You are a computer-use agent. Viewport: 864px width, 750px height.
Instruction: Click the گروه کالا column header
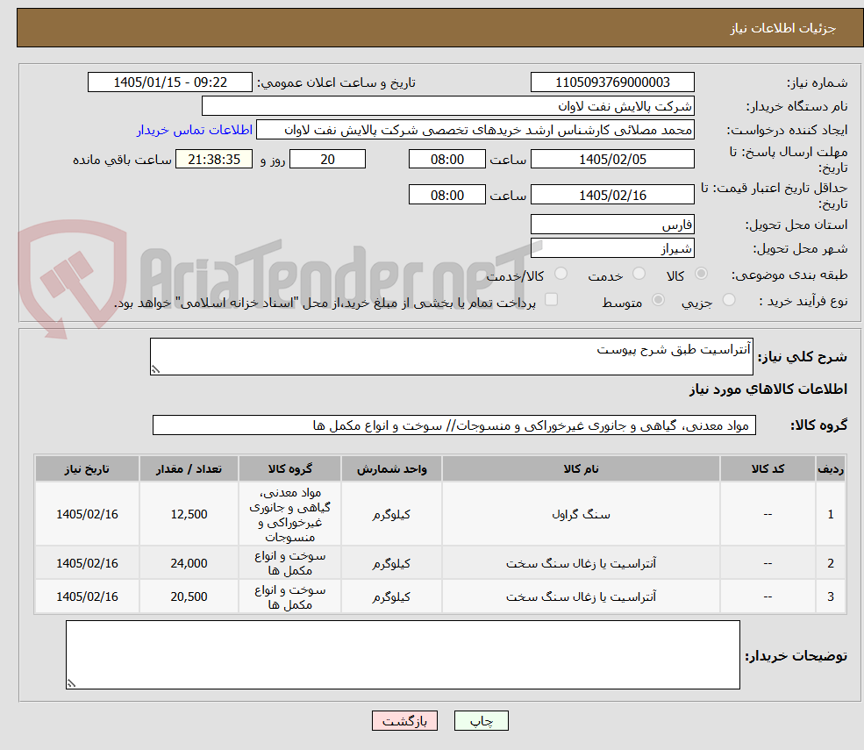[x=289, y=469]
